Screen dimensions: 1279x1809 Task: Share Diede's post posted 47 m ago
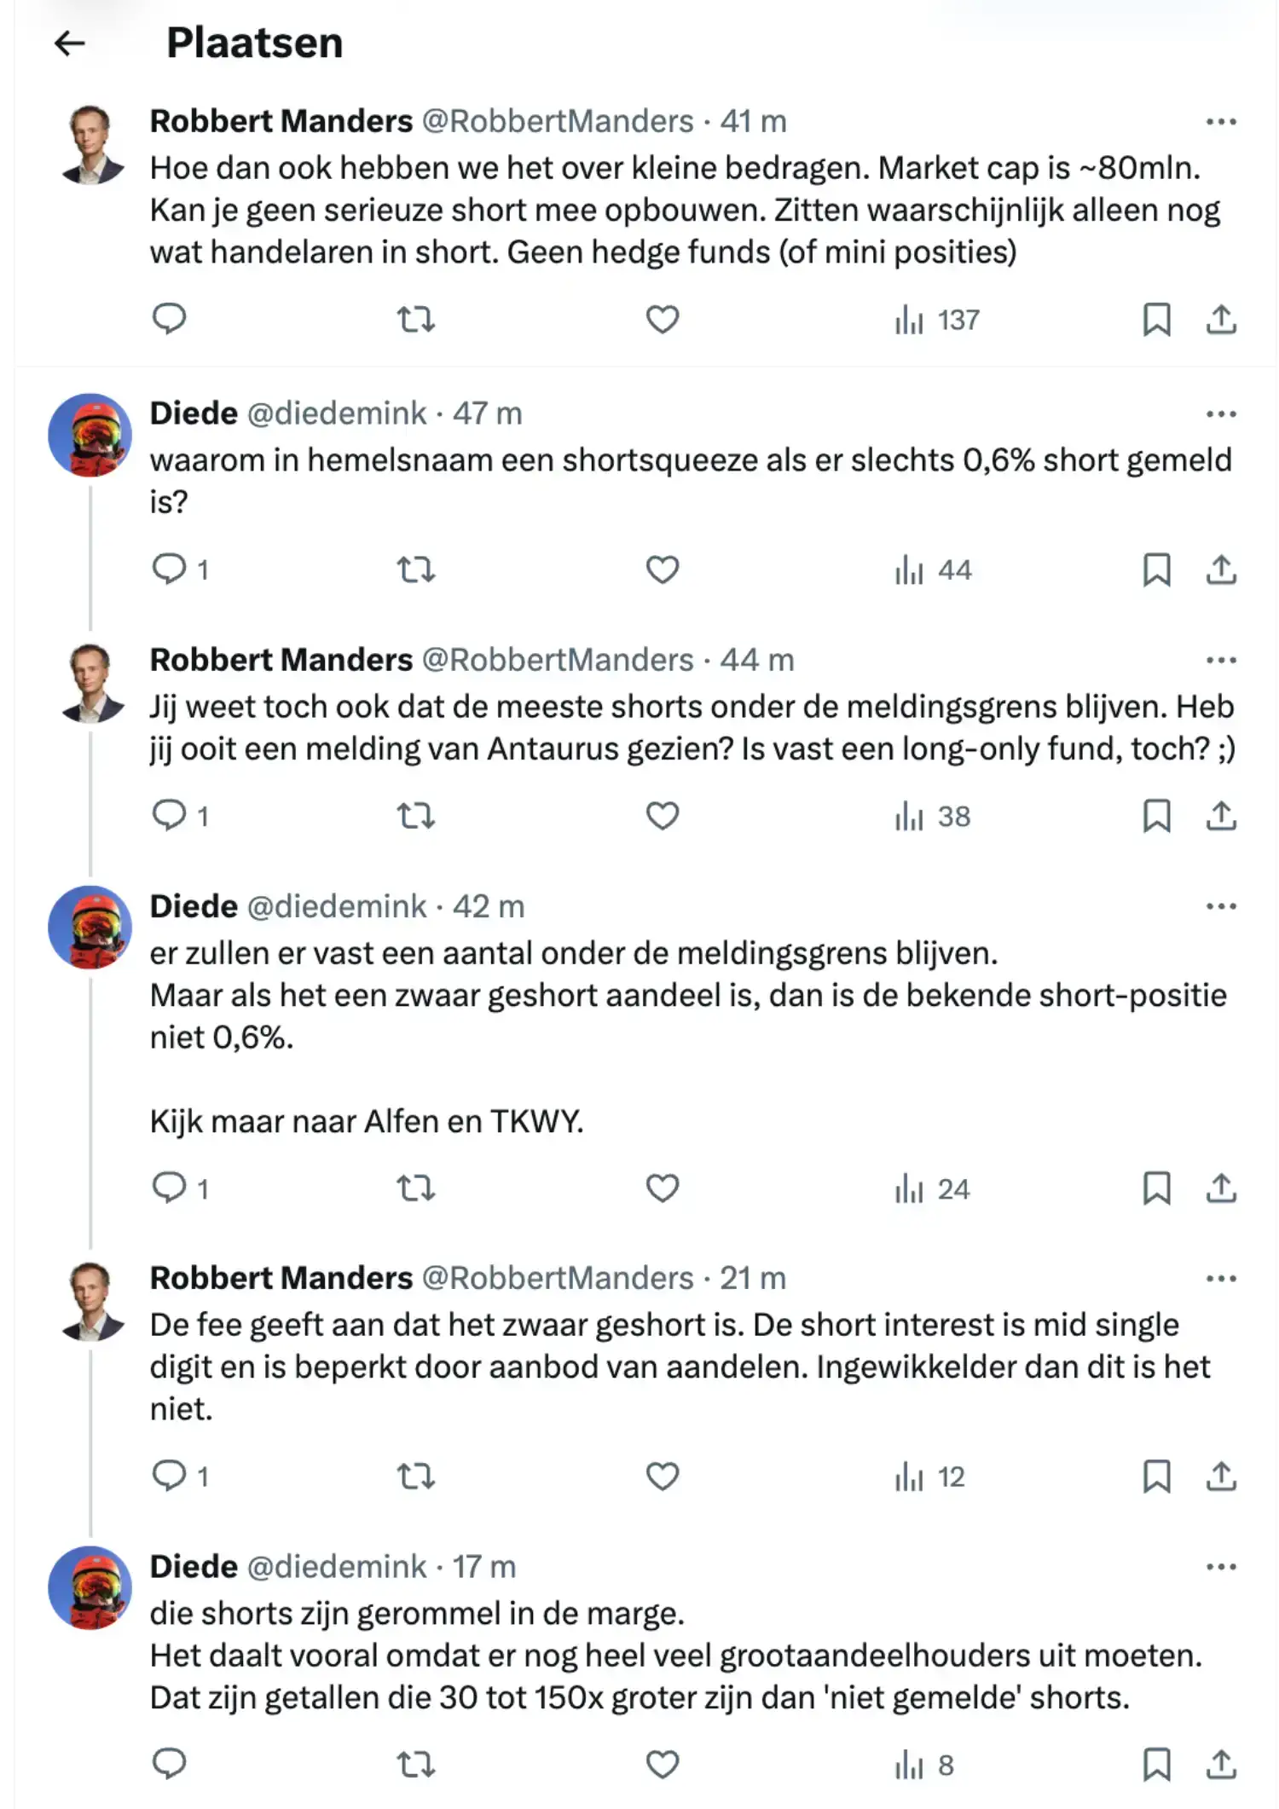(x=1221, y=569)
